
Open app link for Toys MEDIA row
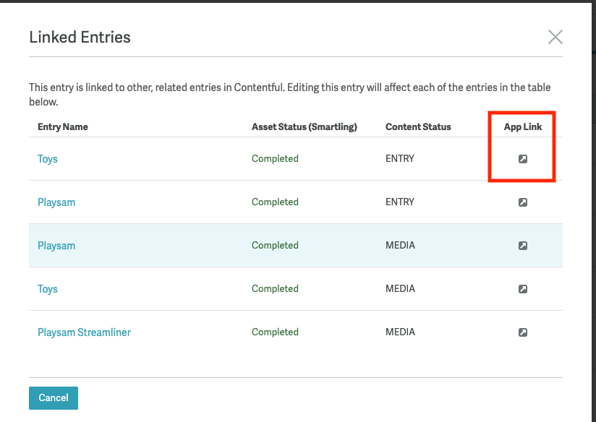(x=523, y=289)
